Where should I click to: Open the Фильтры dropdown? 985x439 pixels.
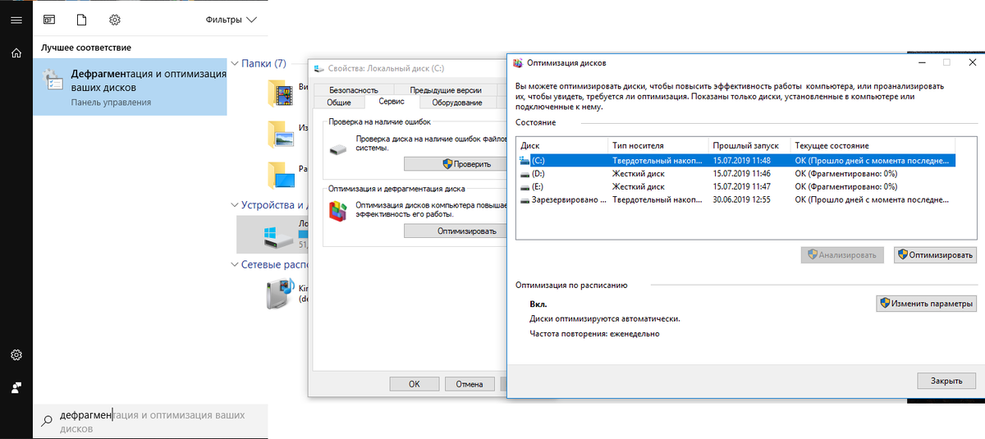click(231, 19)
